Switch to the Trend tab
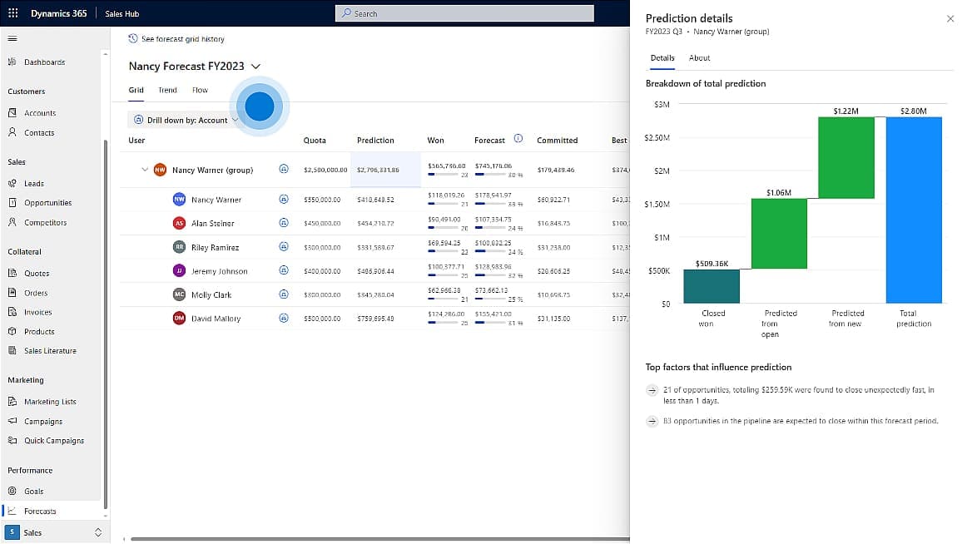 tap(167, 90)
